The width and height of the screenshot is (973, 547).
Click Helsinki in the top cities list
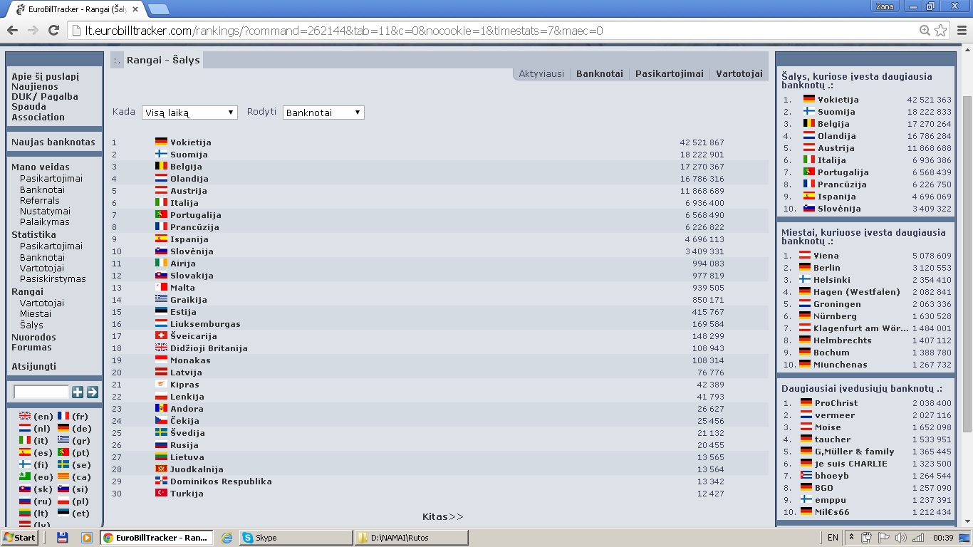click(832, 280)
